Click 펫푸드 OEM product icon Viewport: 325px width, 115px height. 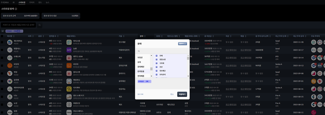click(69, 58)
